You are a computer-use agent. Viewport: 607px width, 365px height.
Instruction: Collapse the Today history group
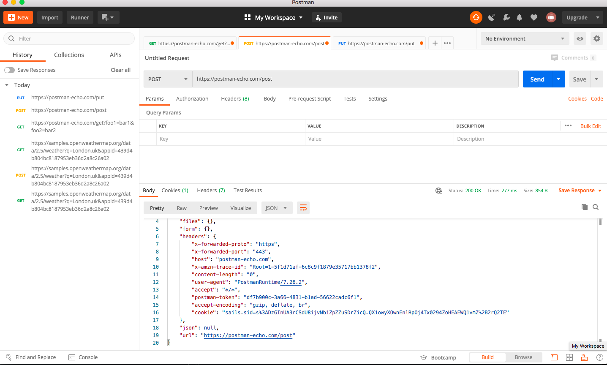pyautogui.click(x=7, y=85)
